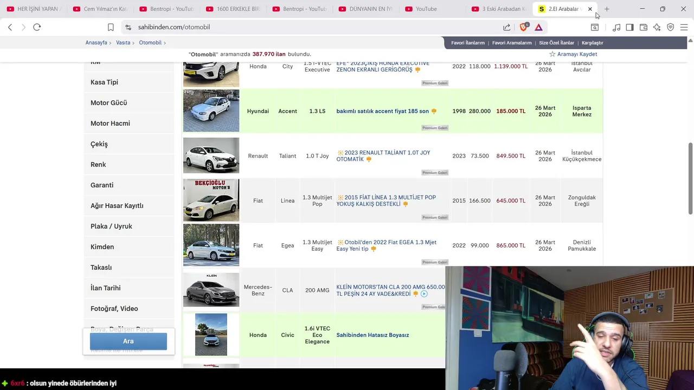The image size is (694, 390).
Task: Toggle the browser sidebar panel icon
Action: tap(629, 27)
